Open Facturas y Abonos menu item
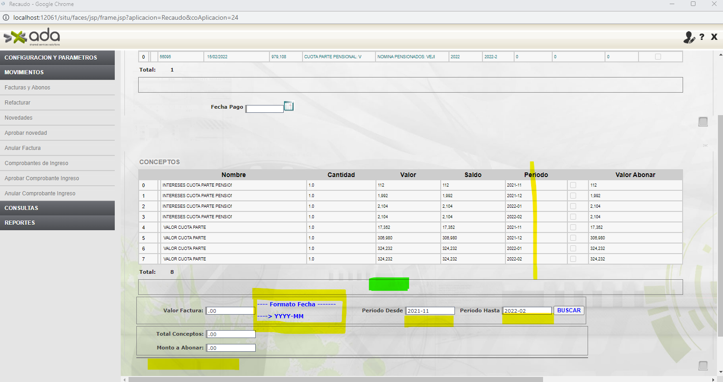723x382 pixels. point(28,88)
